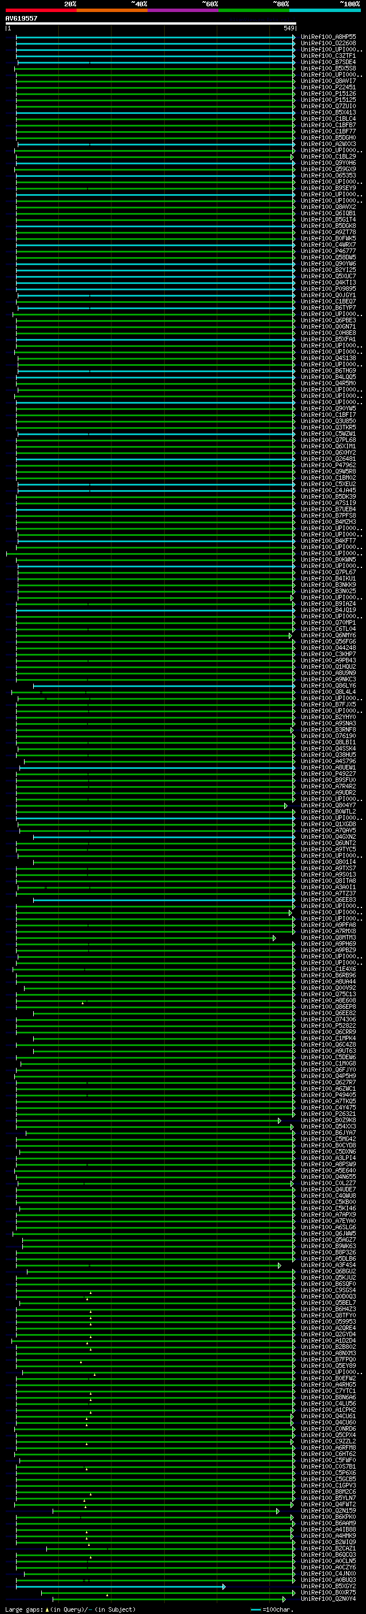The height and width of the screenshot is (1614, 366).
Task: Click the cyan ~100% identity legend bar
Action: [x=325, y=10]
